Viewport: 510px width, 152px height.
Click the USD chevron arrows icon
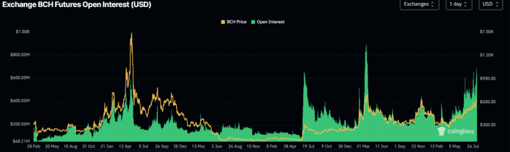pos(497,4)
